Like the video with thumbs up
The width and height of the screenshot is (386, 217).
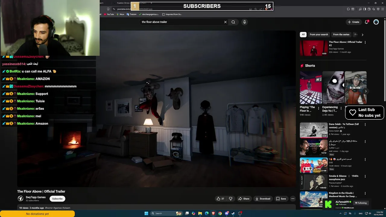(x=220, y=199)
